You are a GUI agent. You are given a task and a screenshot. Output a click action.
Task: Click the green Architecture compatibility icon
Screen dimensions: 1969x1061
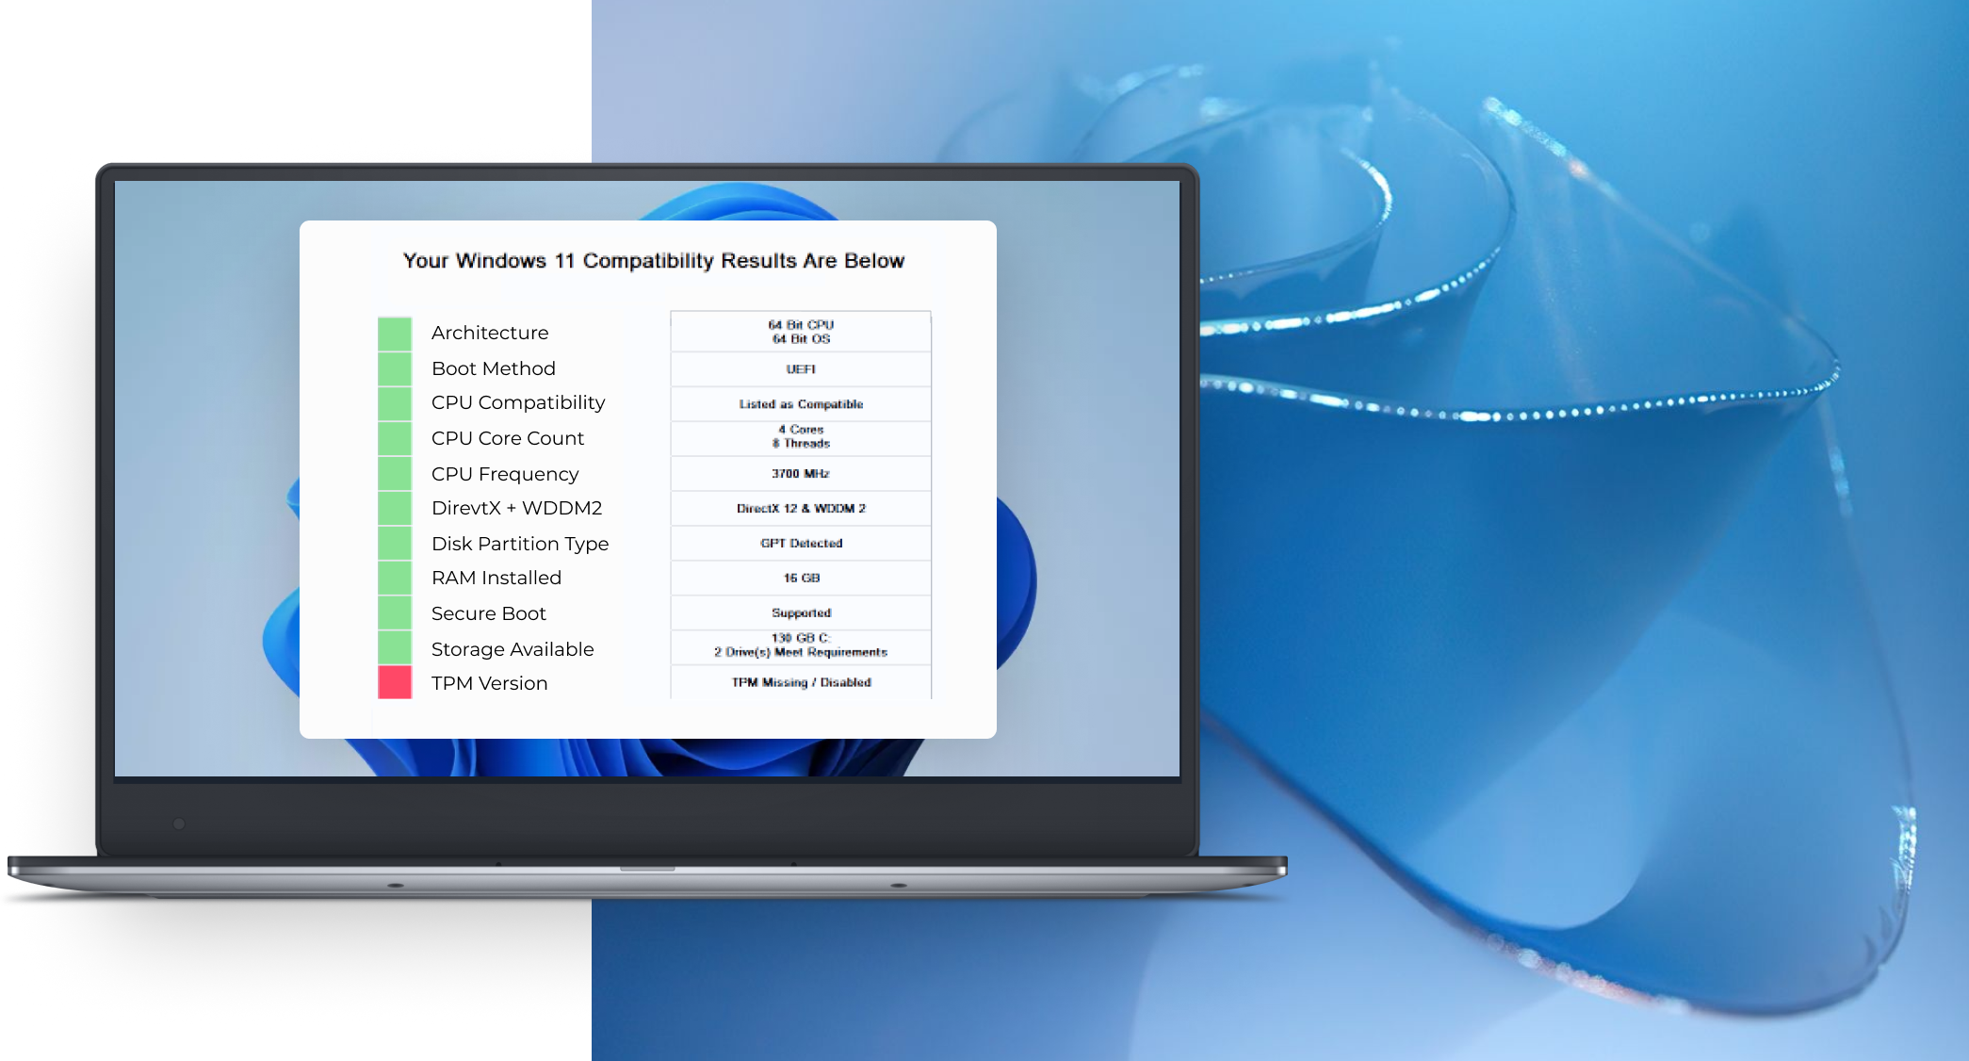395,331
